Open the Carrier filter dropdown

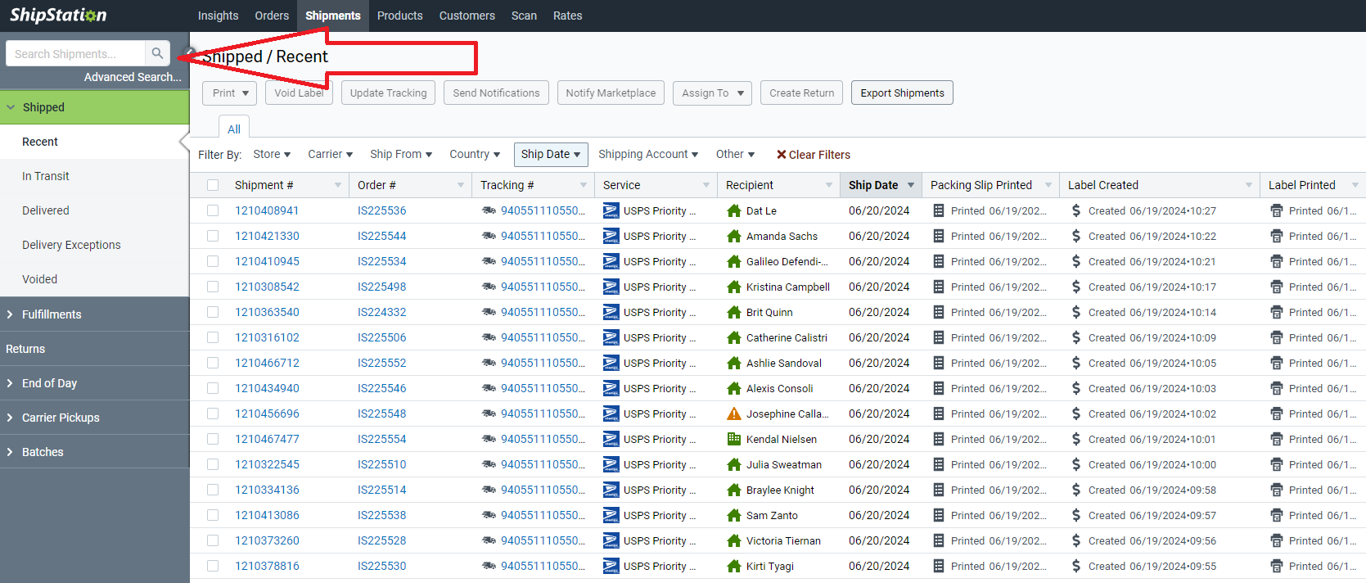click(331, 154)
